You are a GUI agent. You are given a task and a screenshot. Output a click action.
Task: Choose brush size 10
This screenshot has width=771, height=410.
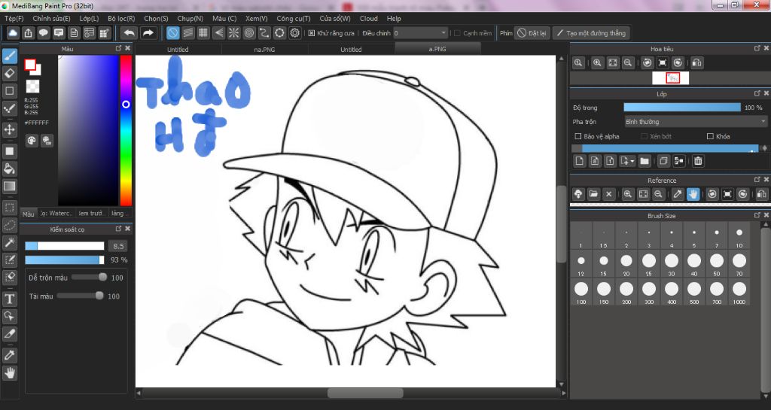tap(739, 235)
